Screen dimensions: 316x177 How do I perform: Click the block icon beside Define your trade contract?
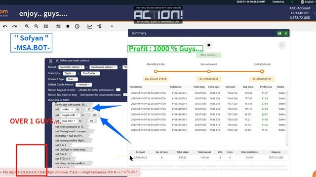point(50,61)
